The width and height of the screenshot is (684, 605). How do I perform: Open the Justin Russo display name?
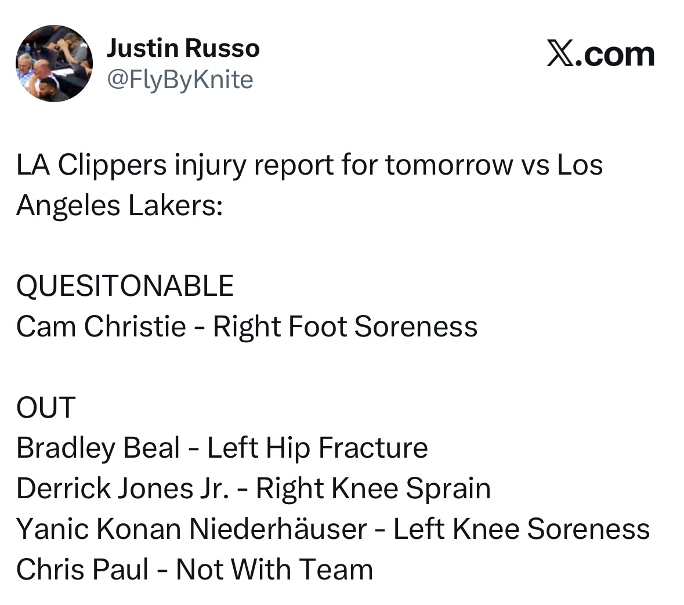183,49
